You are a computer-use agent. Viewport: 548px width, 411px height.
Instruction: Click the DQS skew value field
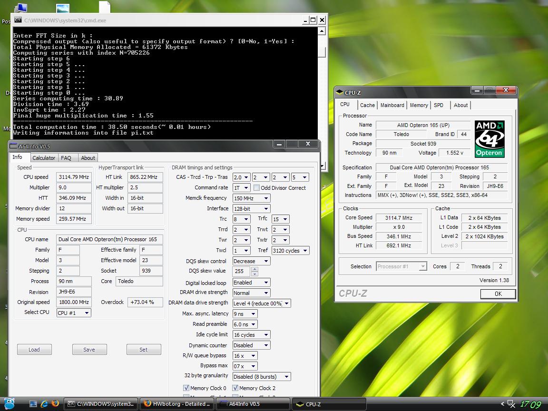click(241, 271)
